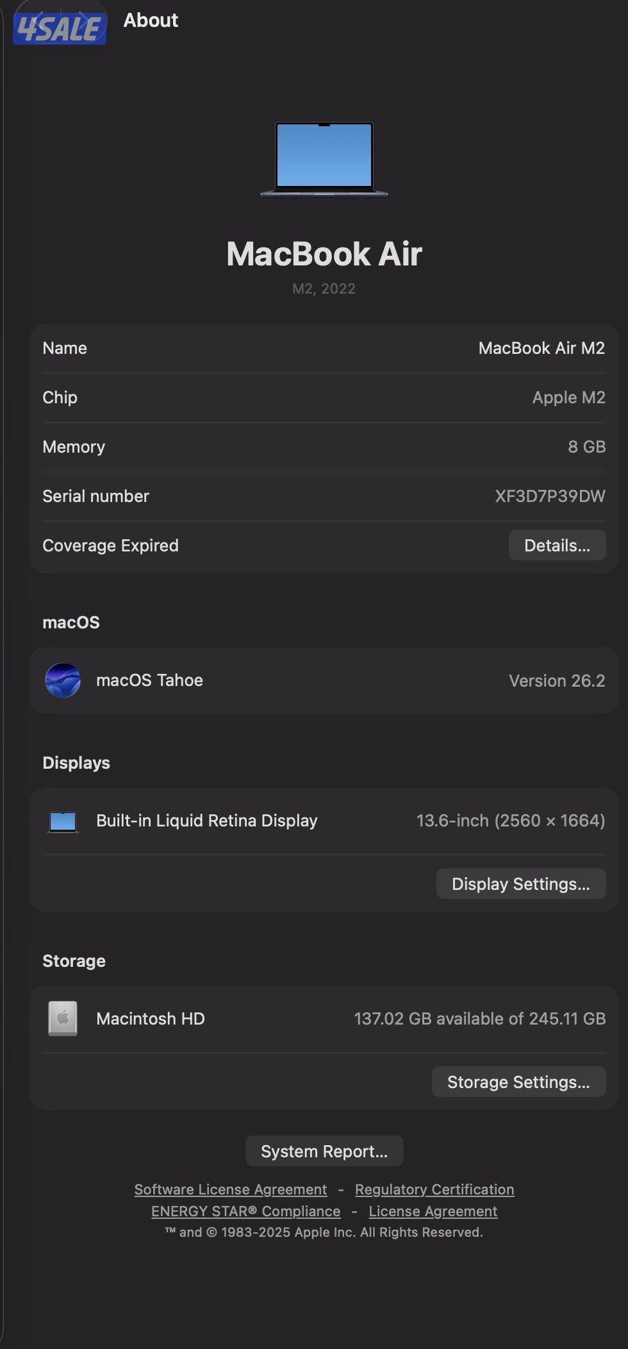View Regulatory Certification information

pyautogui.click(x=434, y=1189)
